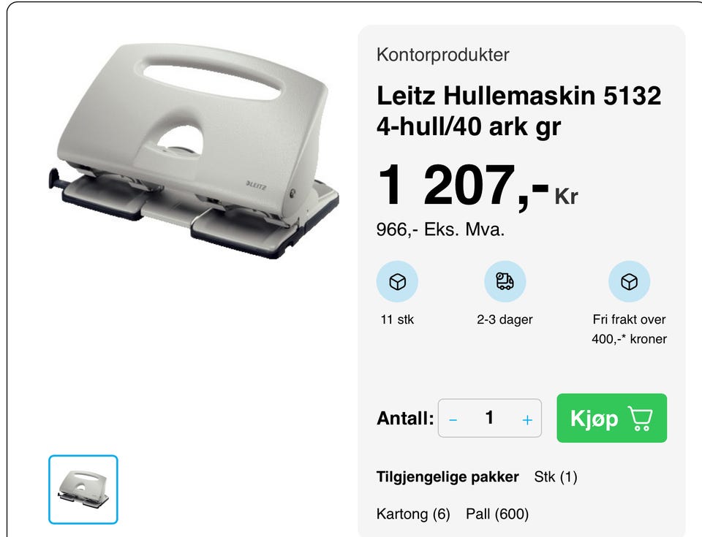702x537 pixels.
Task: Click the green Kjøp button
Action: click(x=611, y=418)
